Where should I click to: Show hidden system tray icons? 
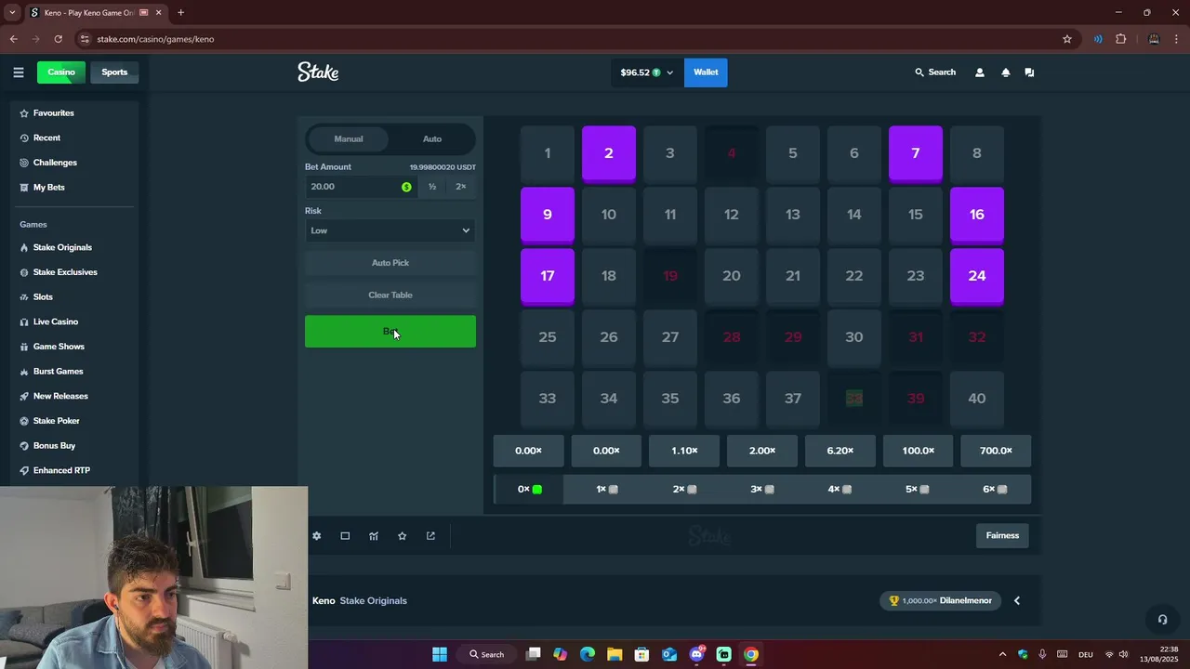[1002, 654]
